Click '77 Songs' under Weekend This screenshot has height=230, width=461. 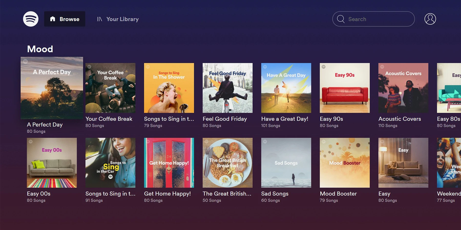pyautogui.click(x=446, y=201)
